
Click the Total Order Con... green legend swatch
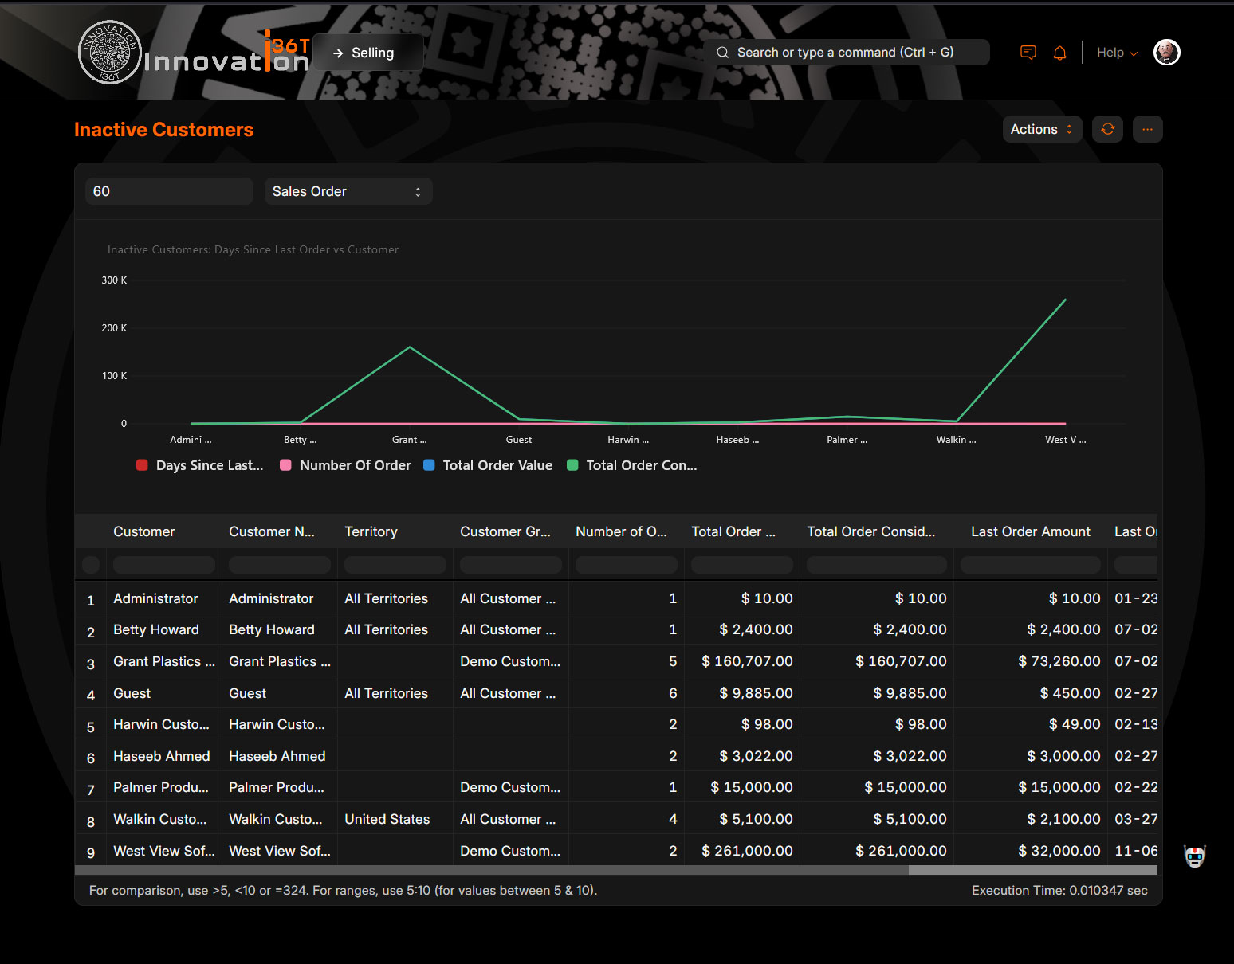[x=572, y=465]
